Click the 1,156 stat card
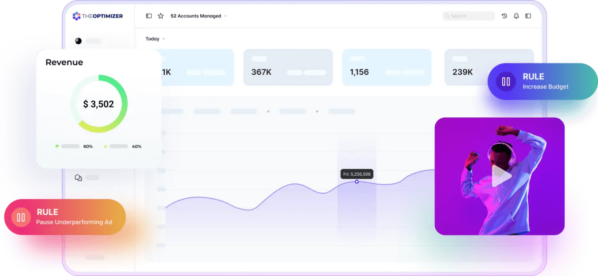 click(387, 67)
